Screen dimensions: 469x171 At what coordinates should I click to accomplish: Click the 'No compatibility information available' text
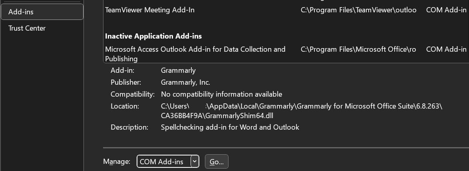click(221, 95)
